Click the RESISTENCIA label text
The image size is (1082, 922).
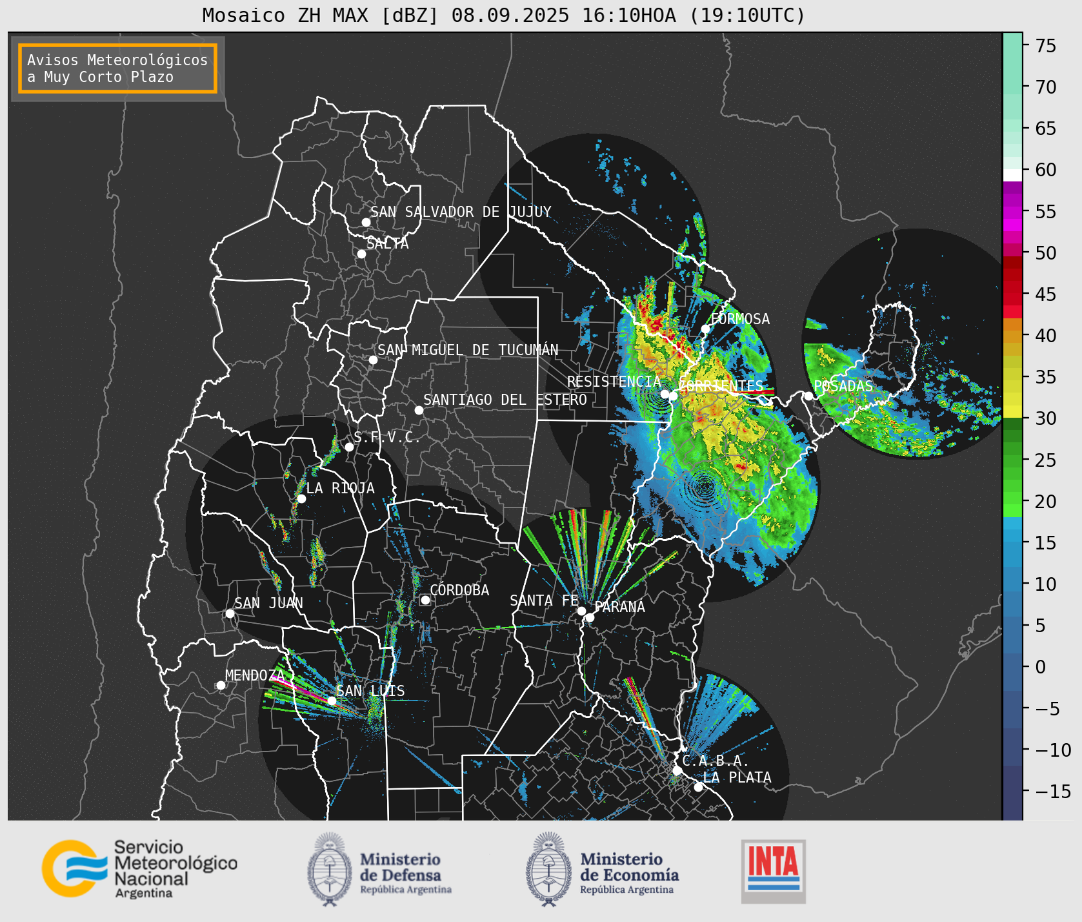tap(614, 382)
